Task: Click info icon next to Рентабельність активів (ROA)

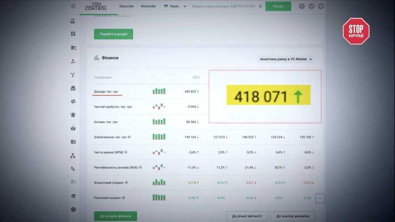Action: pyautogui.click(x=140, y=167)
